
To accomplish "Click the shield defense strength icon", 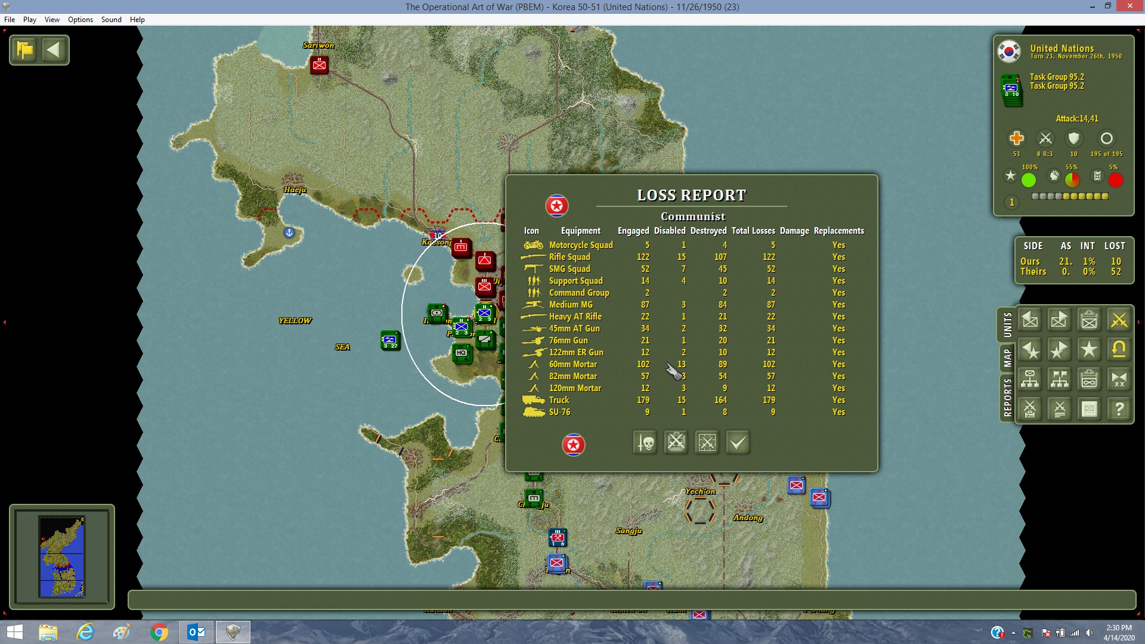I will (x=1074, y=139).
